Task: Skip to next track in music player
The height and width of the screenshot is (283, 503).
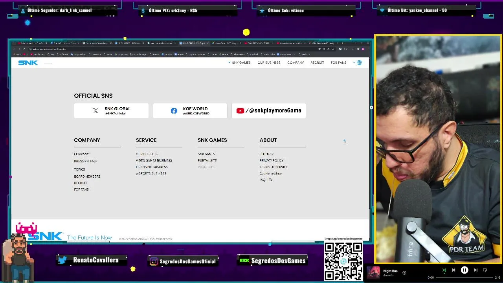Action: (475, 270)
